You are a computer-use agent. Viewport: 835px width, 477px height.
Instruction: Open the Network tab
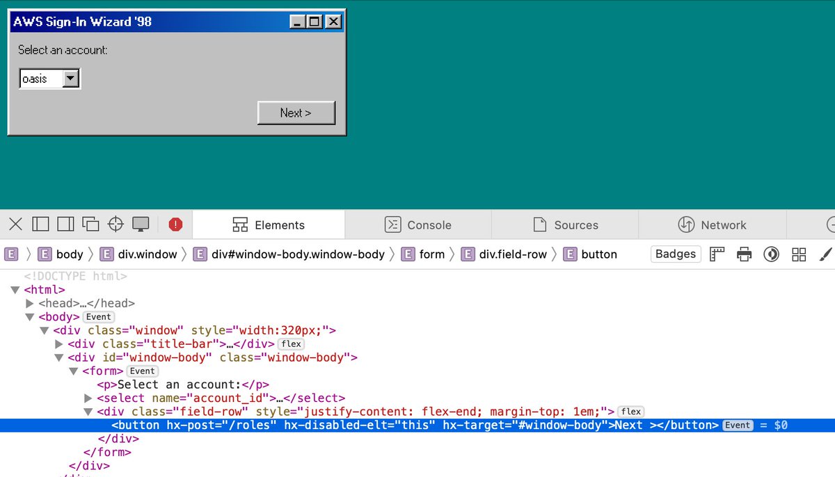[712, 225]
